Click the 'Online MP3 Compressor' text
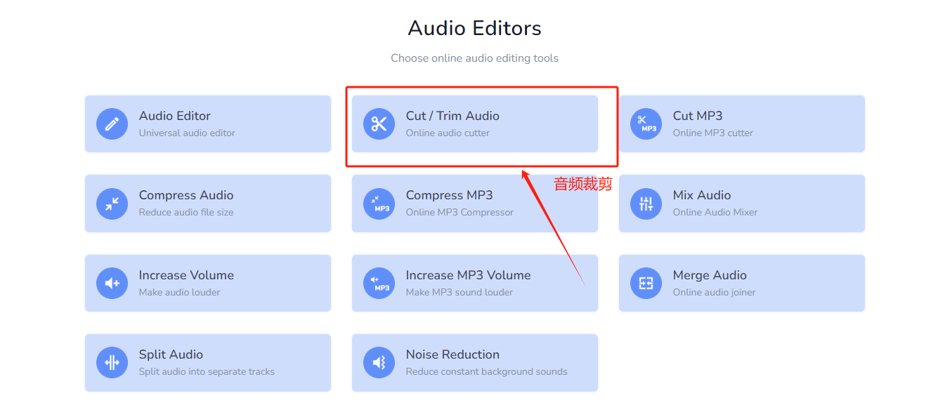 (x=460, y=212)
